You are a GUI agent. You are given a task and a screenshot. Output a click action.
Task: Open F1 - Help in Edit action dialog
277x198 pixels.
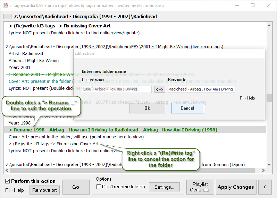pyautogui.click(x=247, y=98)
